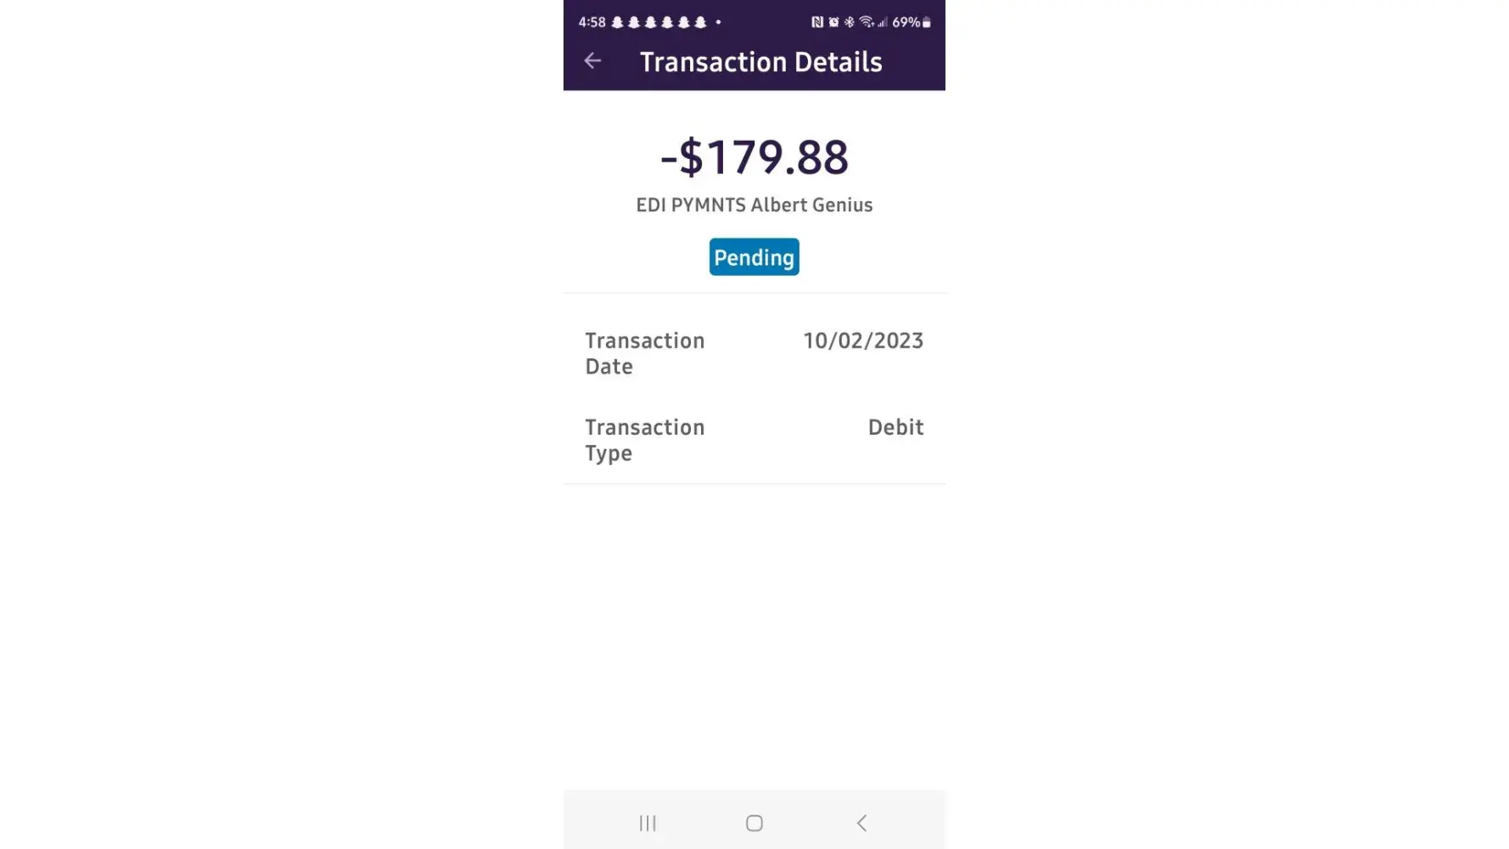This screenshot has width=1509, height=849.
Task: Tap the cellular signal bars icon
Action: click(883, 22)
